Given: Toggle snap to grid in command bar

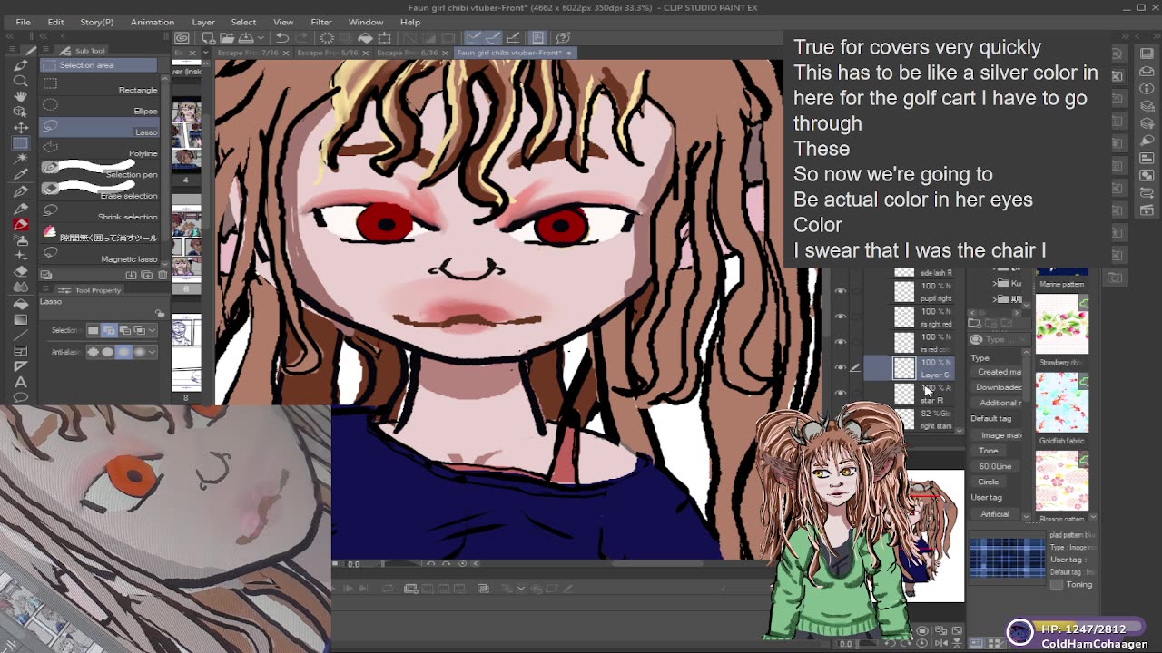Looking at the screenshot, I should pos(513,37).
